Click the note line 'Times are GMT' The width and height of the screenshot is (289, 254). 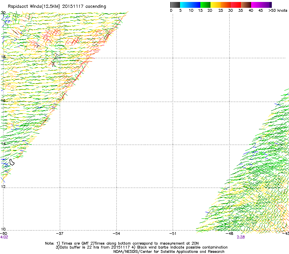[x=75, y=243]
